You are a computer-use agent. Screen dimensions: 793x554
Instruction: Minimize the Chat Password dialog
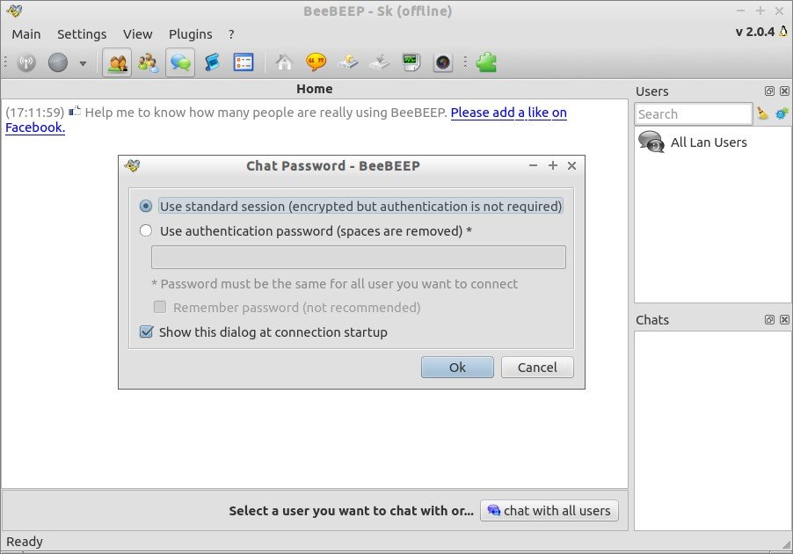click(533, 165)
